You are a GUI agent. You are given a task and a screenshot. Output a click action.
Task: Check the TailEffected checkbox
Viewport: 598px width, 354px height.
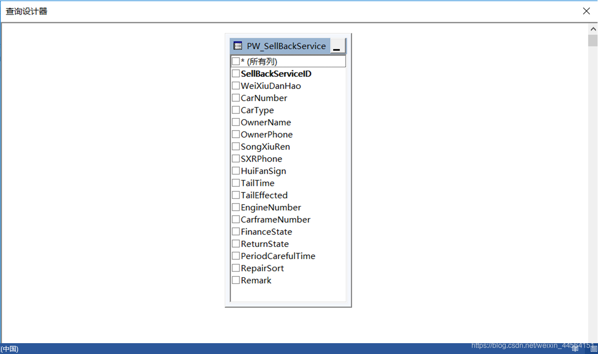click(236, 195)
